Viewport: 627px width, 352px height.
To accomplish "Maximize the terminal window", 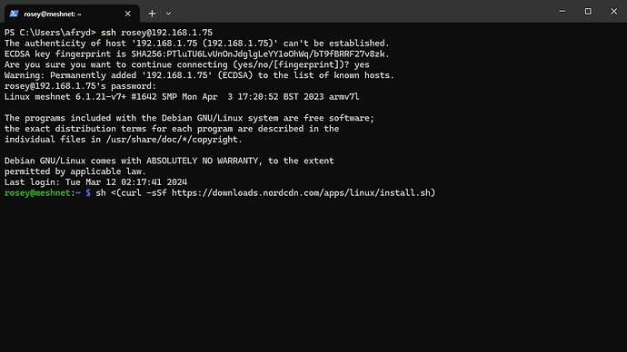I will click(x=588, y=11).
